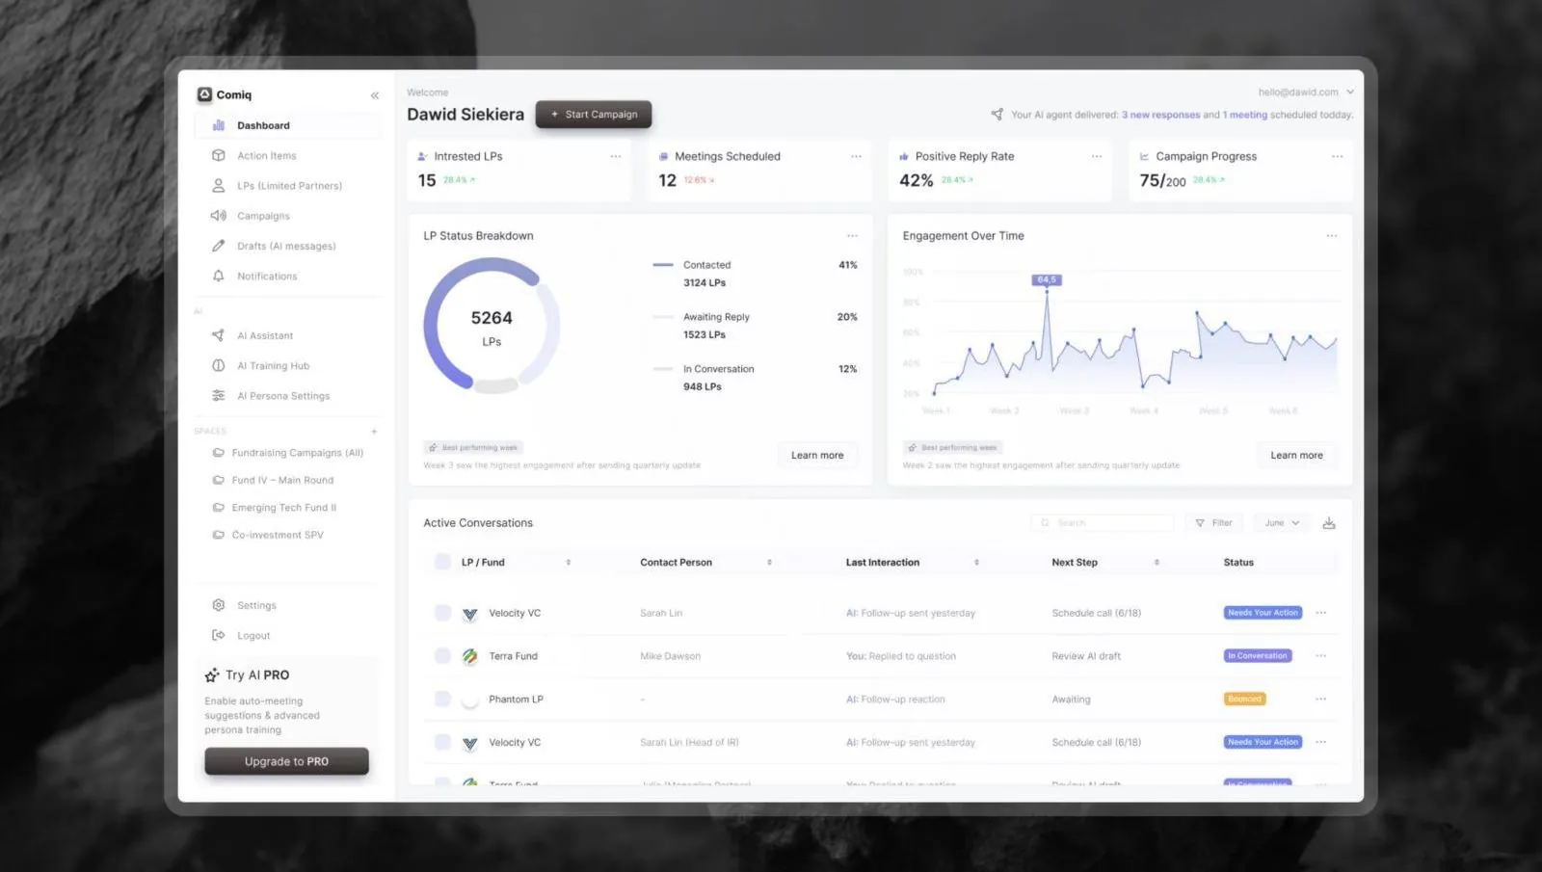
Task: Download the Active Conversations table
Action: (x=1329, y=523)
